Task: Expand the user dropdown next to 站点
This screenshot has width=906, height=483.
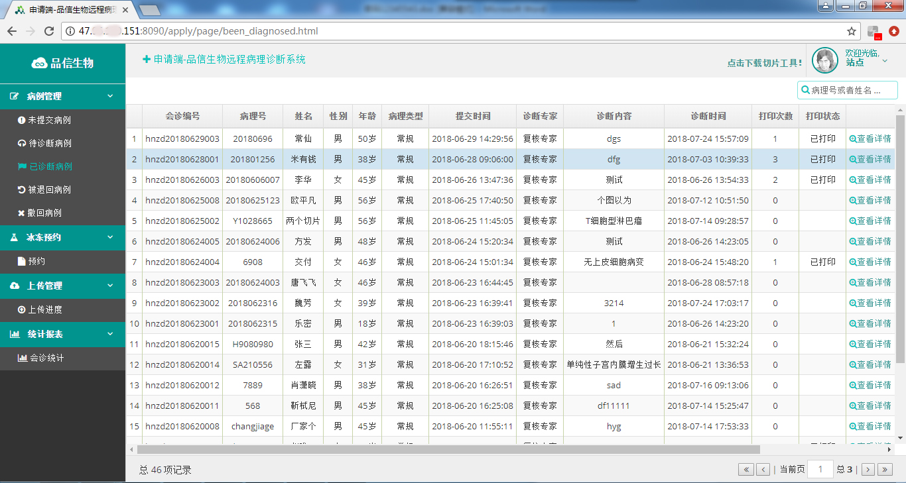Action: 885,61
